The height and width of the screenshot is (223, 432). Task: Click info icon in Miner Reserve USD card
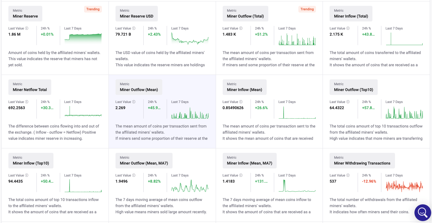click(x=134, y=28)
